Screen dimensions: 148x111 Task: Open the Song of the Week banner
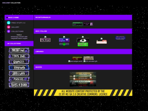point(19,73)
